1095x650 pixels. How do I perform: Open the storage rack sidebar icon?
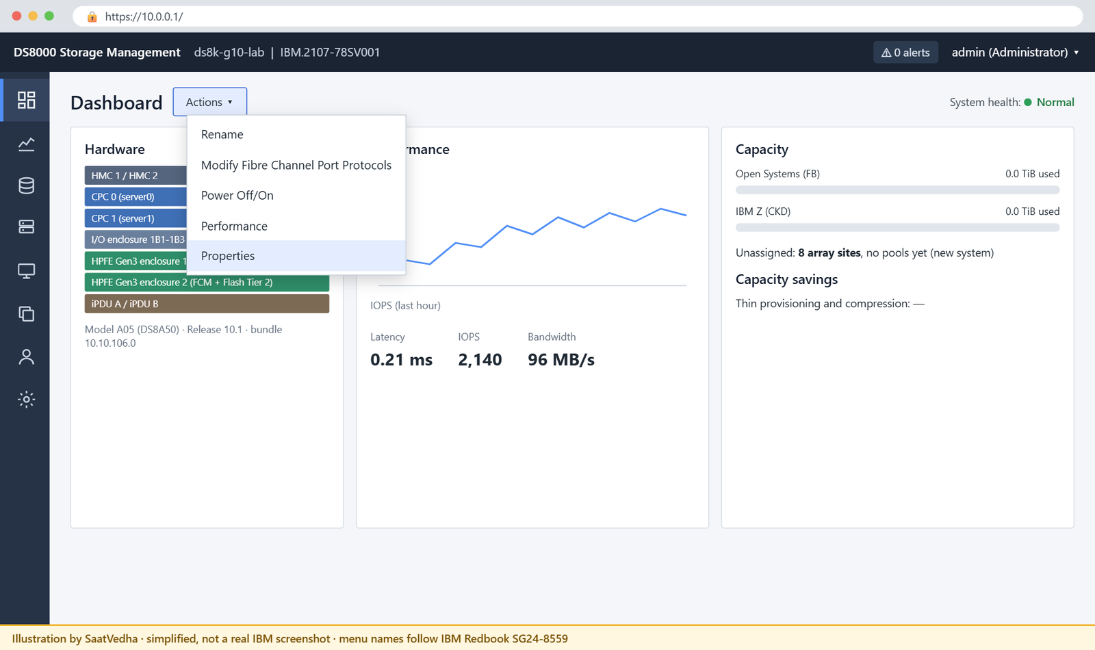coord(26,227)
